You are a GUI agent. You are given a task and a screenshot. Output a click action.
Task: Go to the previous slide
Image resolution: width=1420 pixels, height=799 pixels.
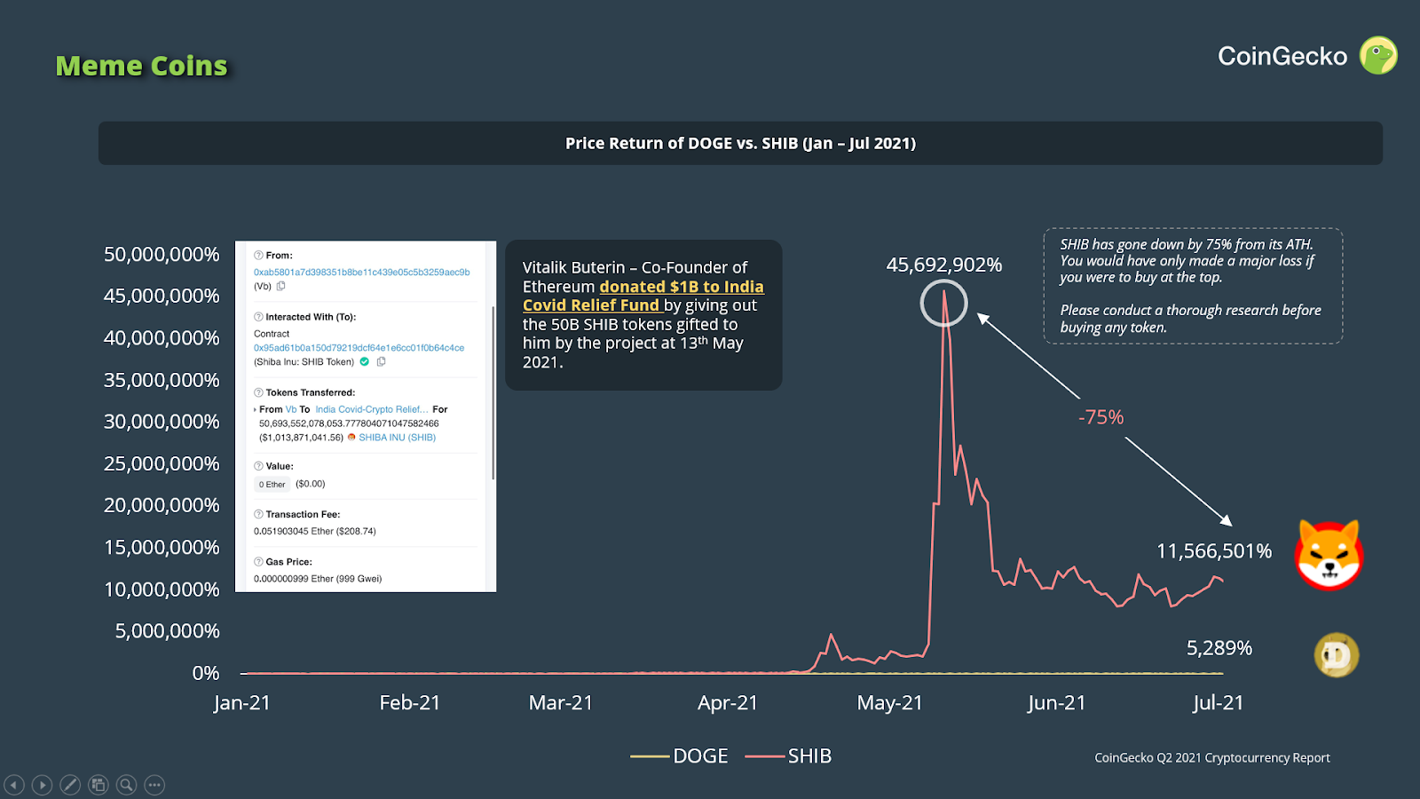[x=14, y=785]
